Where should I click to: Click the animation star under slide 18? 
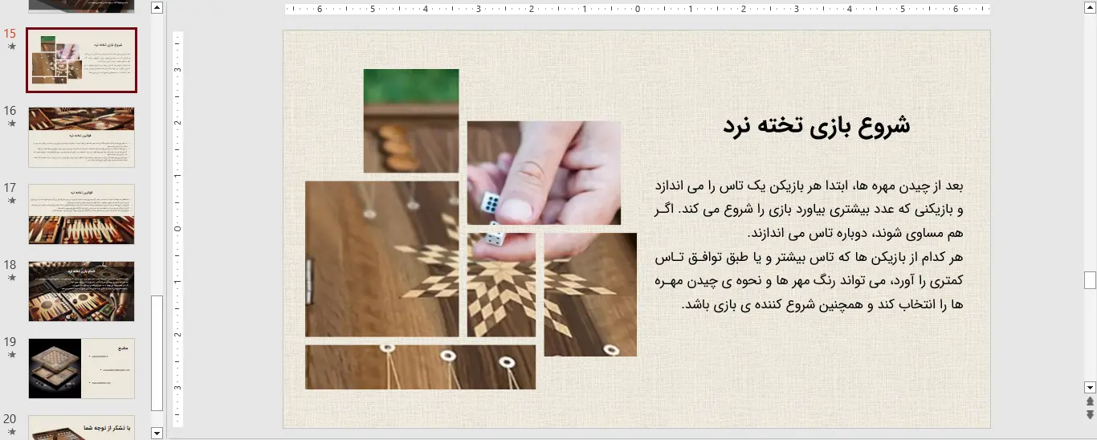pyautogui.click(x=11, y=278)
